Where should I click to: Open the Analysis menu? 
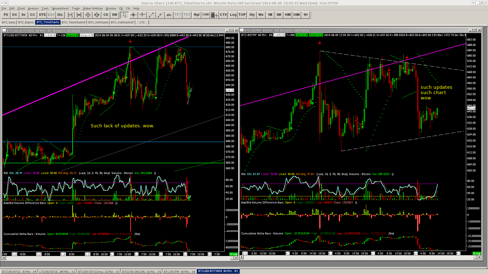tap(33, 8)
